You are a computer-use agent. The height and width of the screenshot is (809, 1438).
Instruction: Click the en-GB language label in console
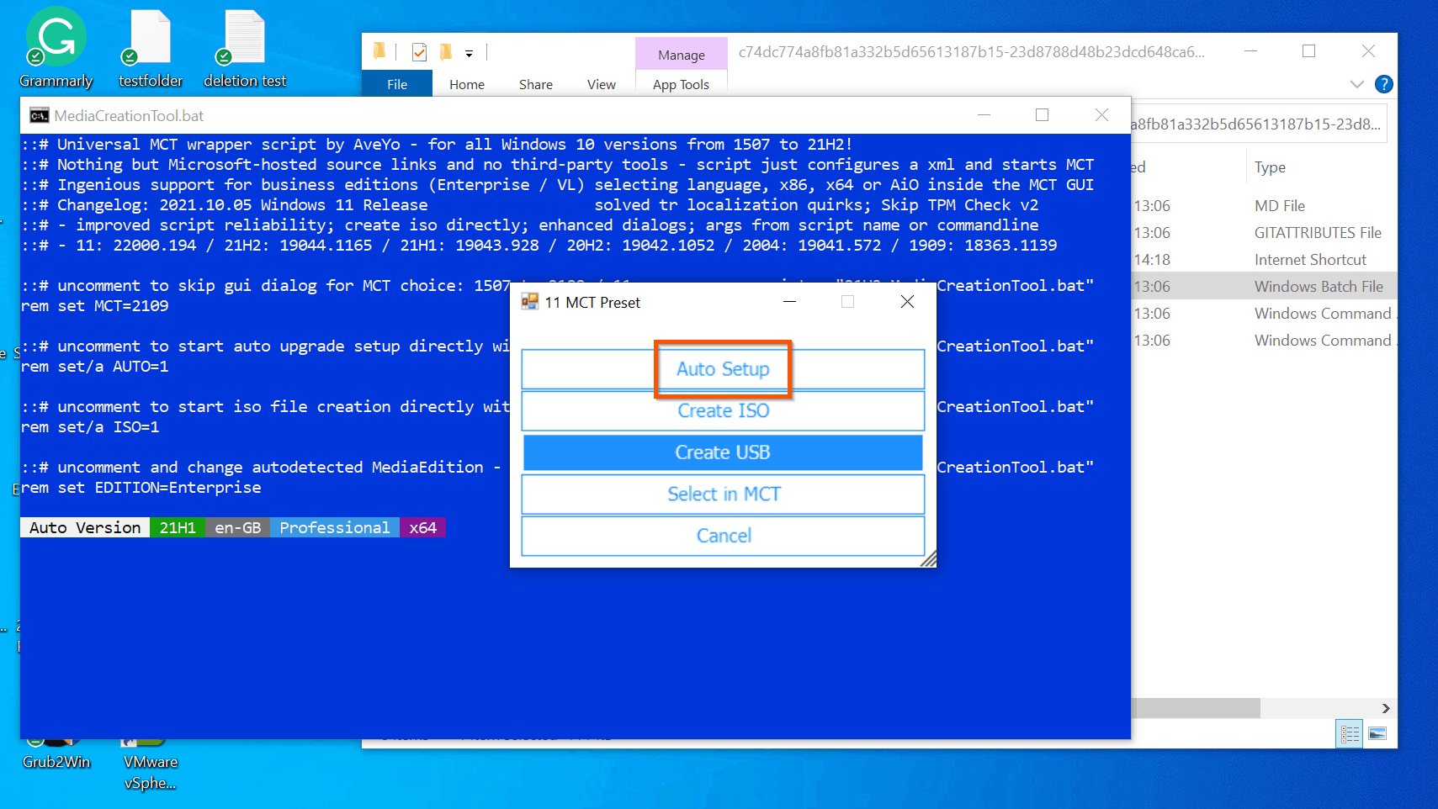[238, 527]
